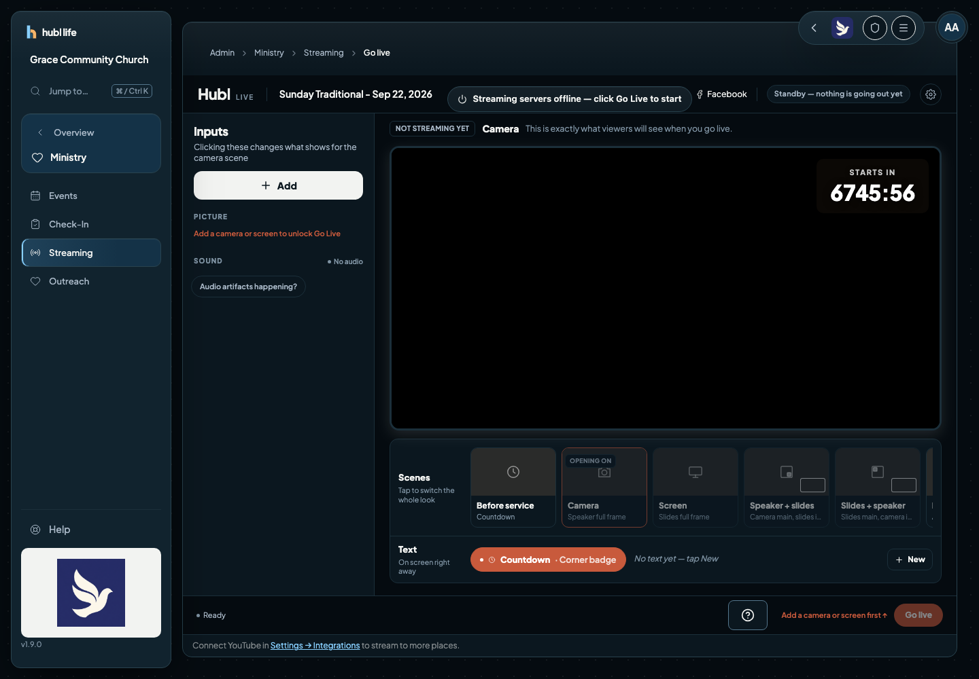Image resolution: width=979 pixels, height=679 pixels.
Task: Open Check-In from the sidebar
Action: 91,224
